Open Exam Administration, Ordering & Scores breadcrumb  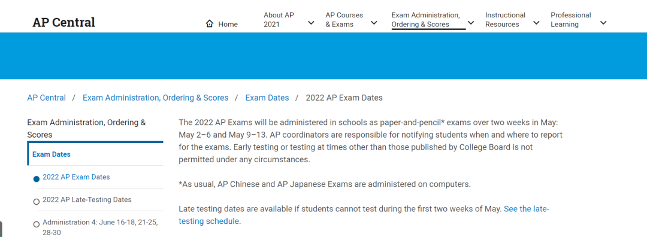[156, 98]
